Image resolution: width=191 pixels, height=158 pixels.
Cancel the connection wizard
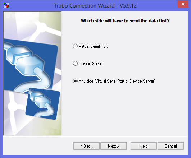click(170, 146)
